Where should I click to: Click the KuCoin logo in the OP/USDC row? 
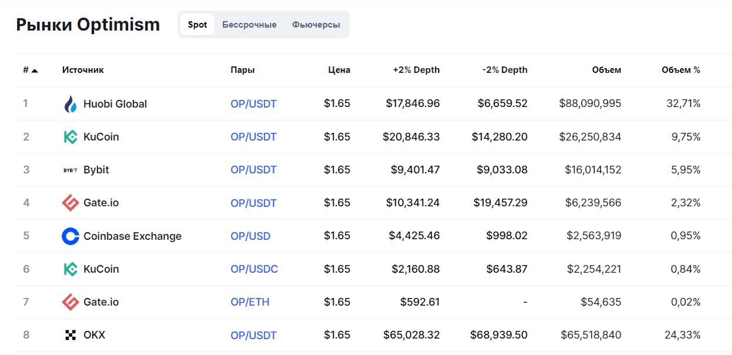tap(71, 269)
